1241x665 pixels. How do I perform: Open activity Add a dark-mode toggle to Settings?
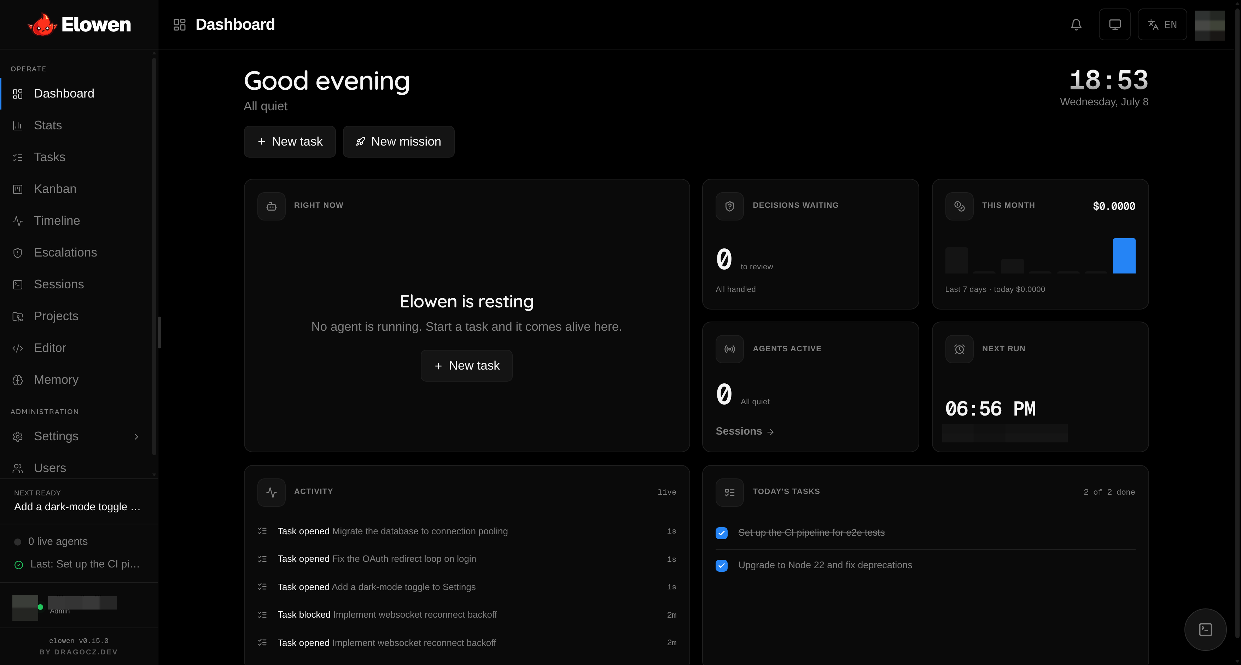(467, 587)
